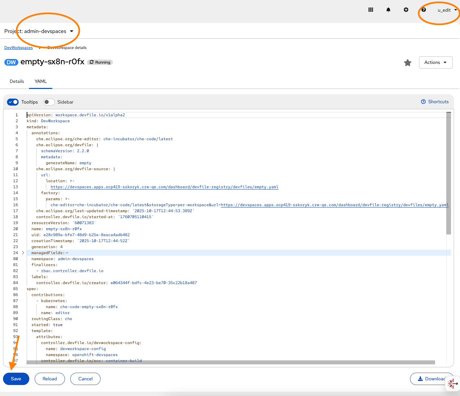The image size is (460, 396).
Task: Select the YAML tab
Action: point(41,82)
